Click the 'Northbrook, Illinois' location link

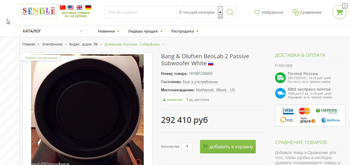pyautogui.click(x=211, y=90)
